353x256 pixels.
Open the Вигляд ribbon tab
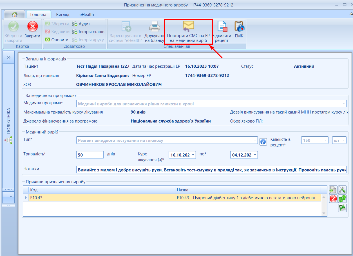tap(63, 15)
